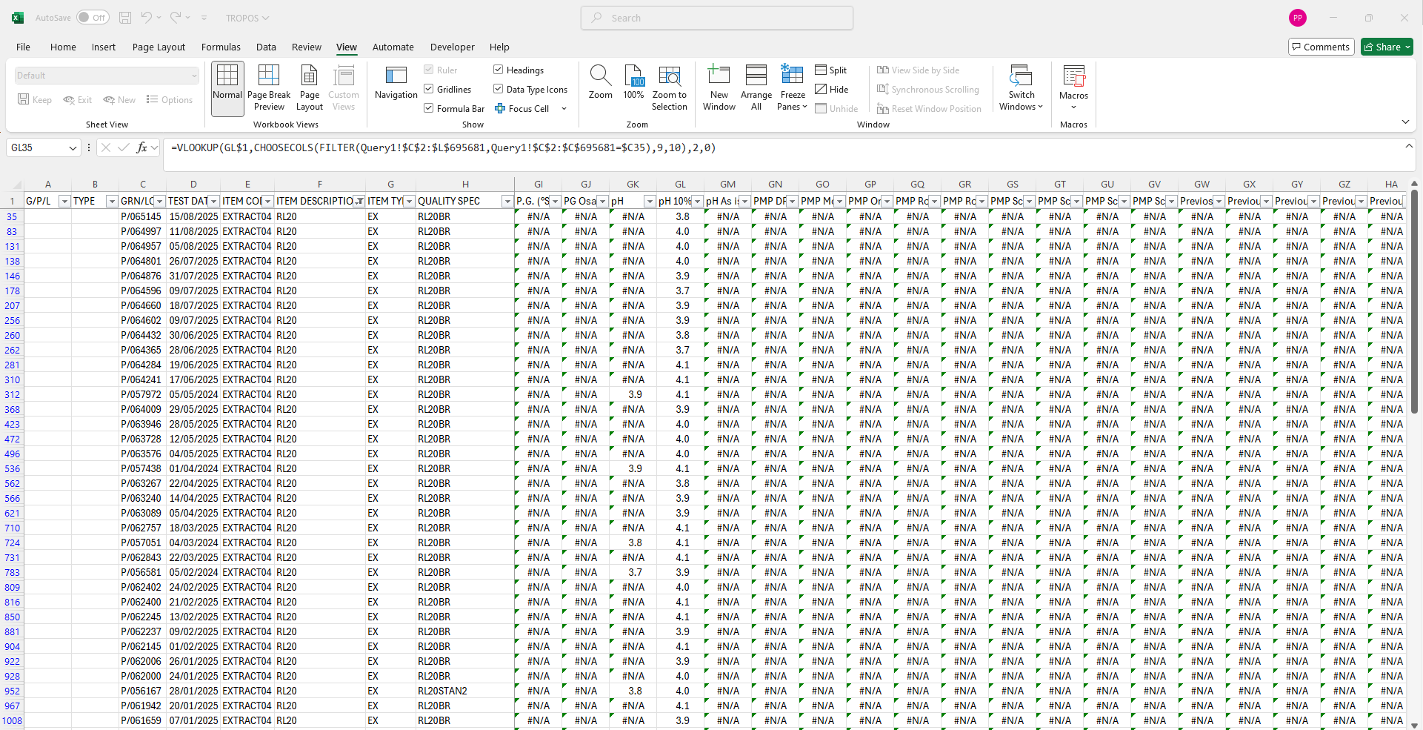Open the Automate tab
1423x730 pixels.
coord(393,47)
